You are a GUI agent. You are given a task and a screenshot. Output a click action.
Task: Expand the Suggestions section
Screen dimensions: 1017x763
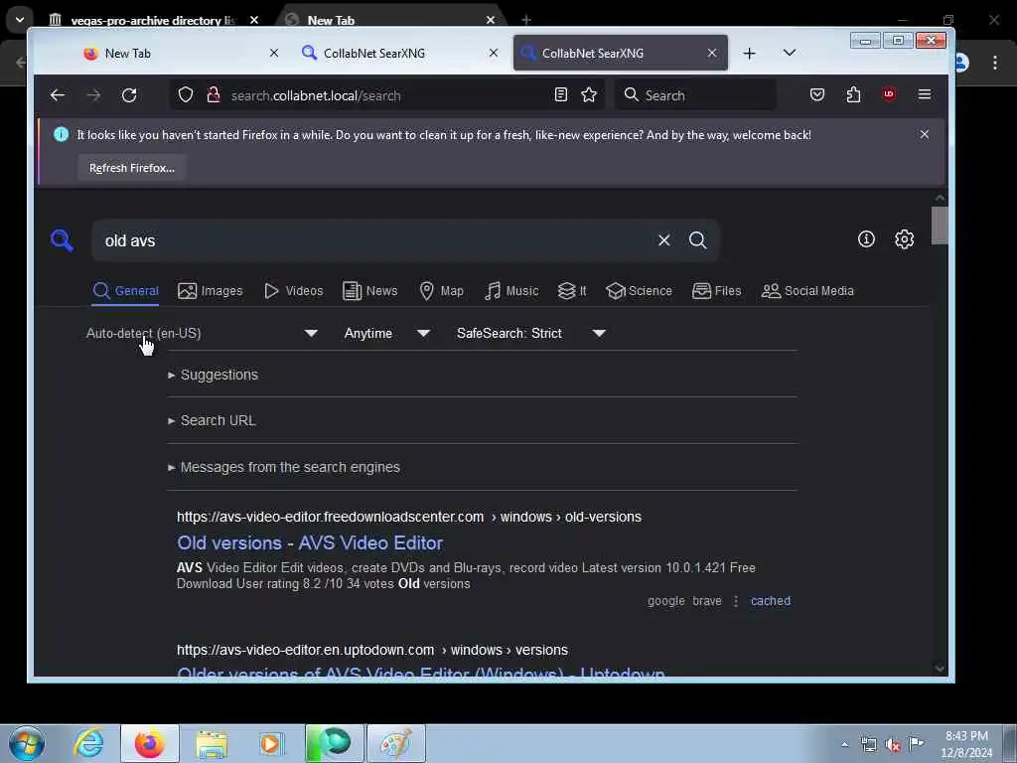pyautogui.click(x=213, y=375)
